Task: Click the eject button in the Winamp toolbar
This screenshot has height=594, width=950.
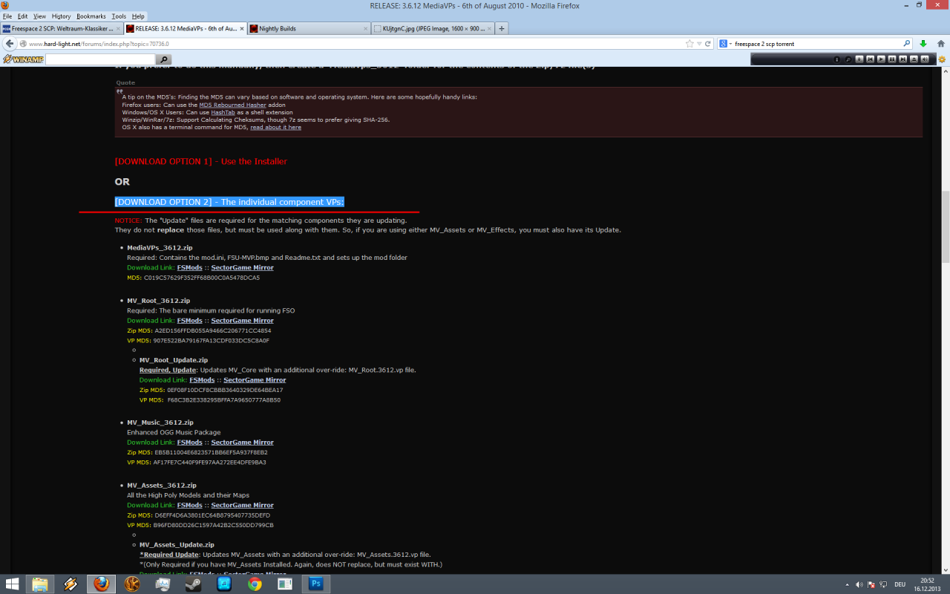Action: pyautogui.click(x=914, y=59)
